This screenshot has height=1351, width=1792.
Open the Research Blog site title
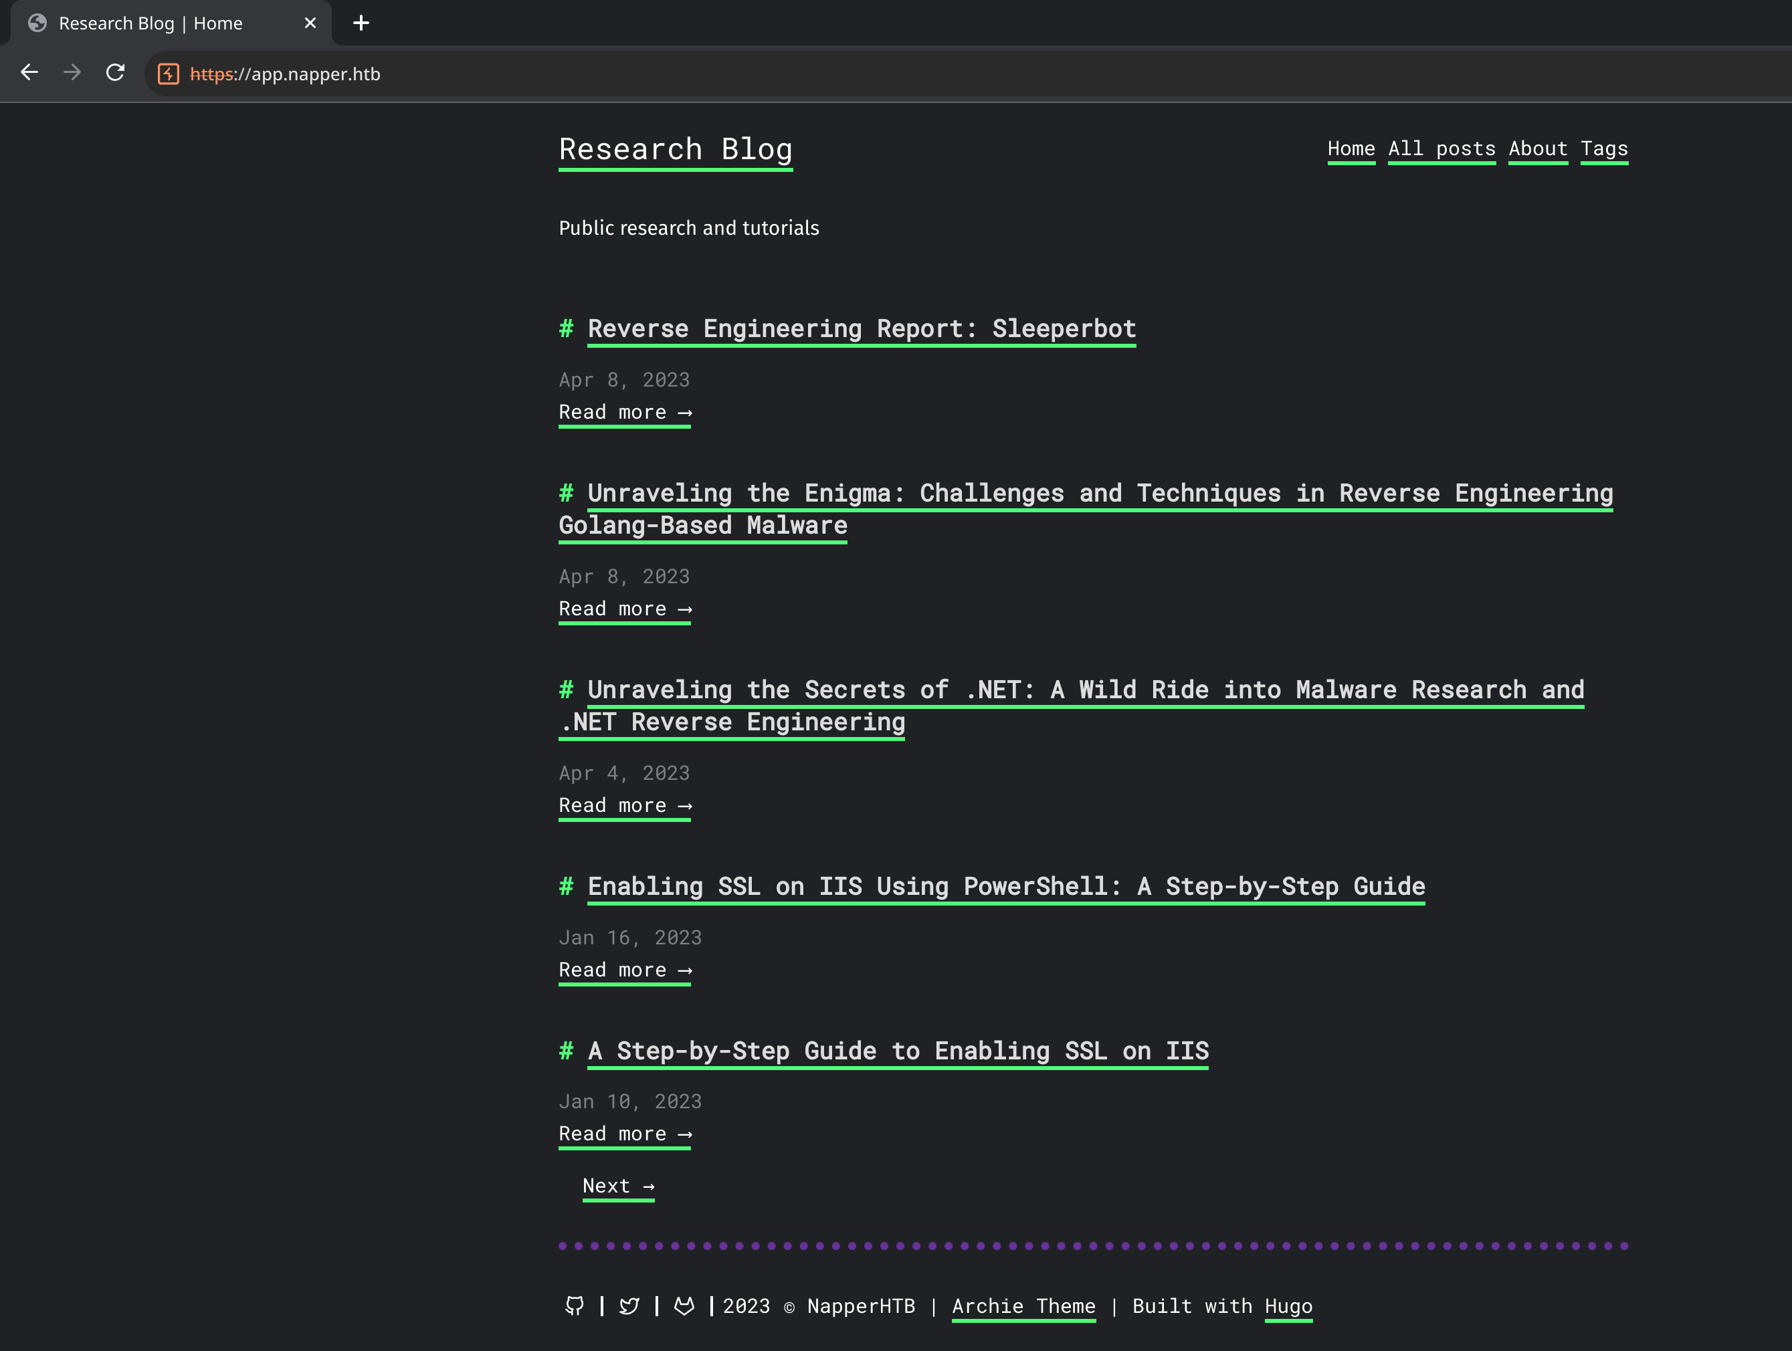point(676,150)
